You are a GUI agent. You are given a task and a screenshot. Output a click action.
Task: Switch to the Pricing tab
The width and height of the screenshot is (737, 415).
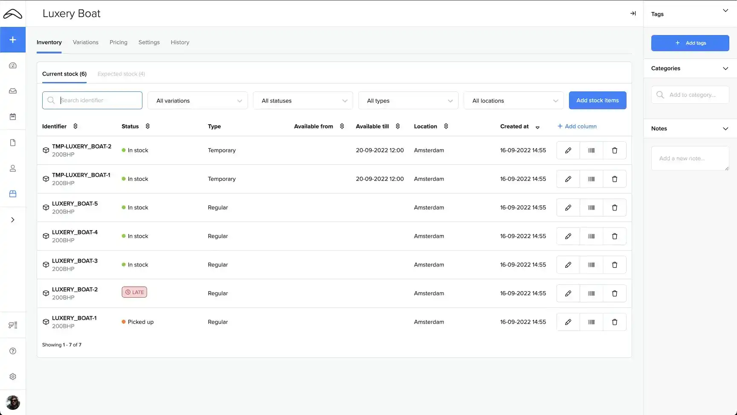coord(118,42)
